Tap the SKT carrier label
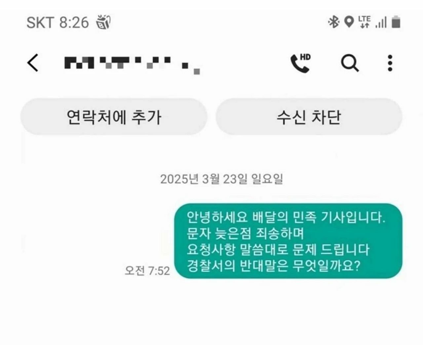The height and width of the screenshot is (345, 423). click(x=40, y=23)
